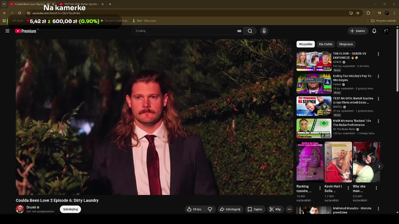Click Udostępnij share button

click(x=230, y=209)
